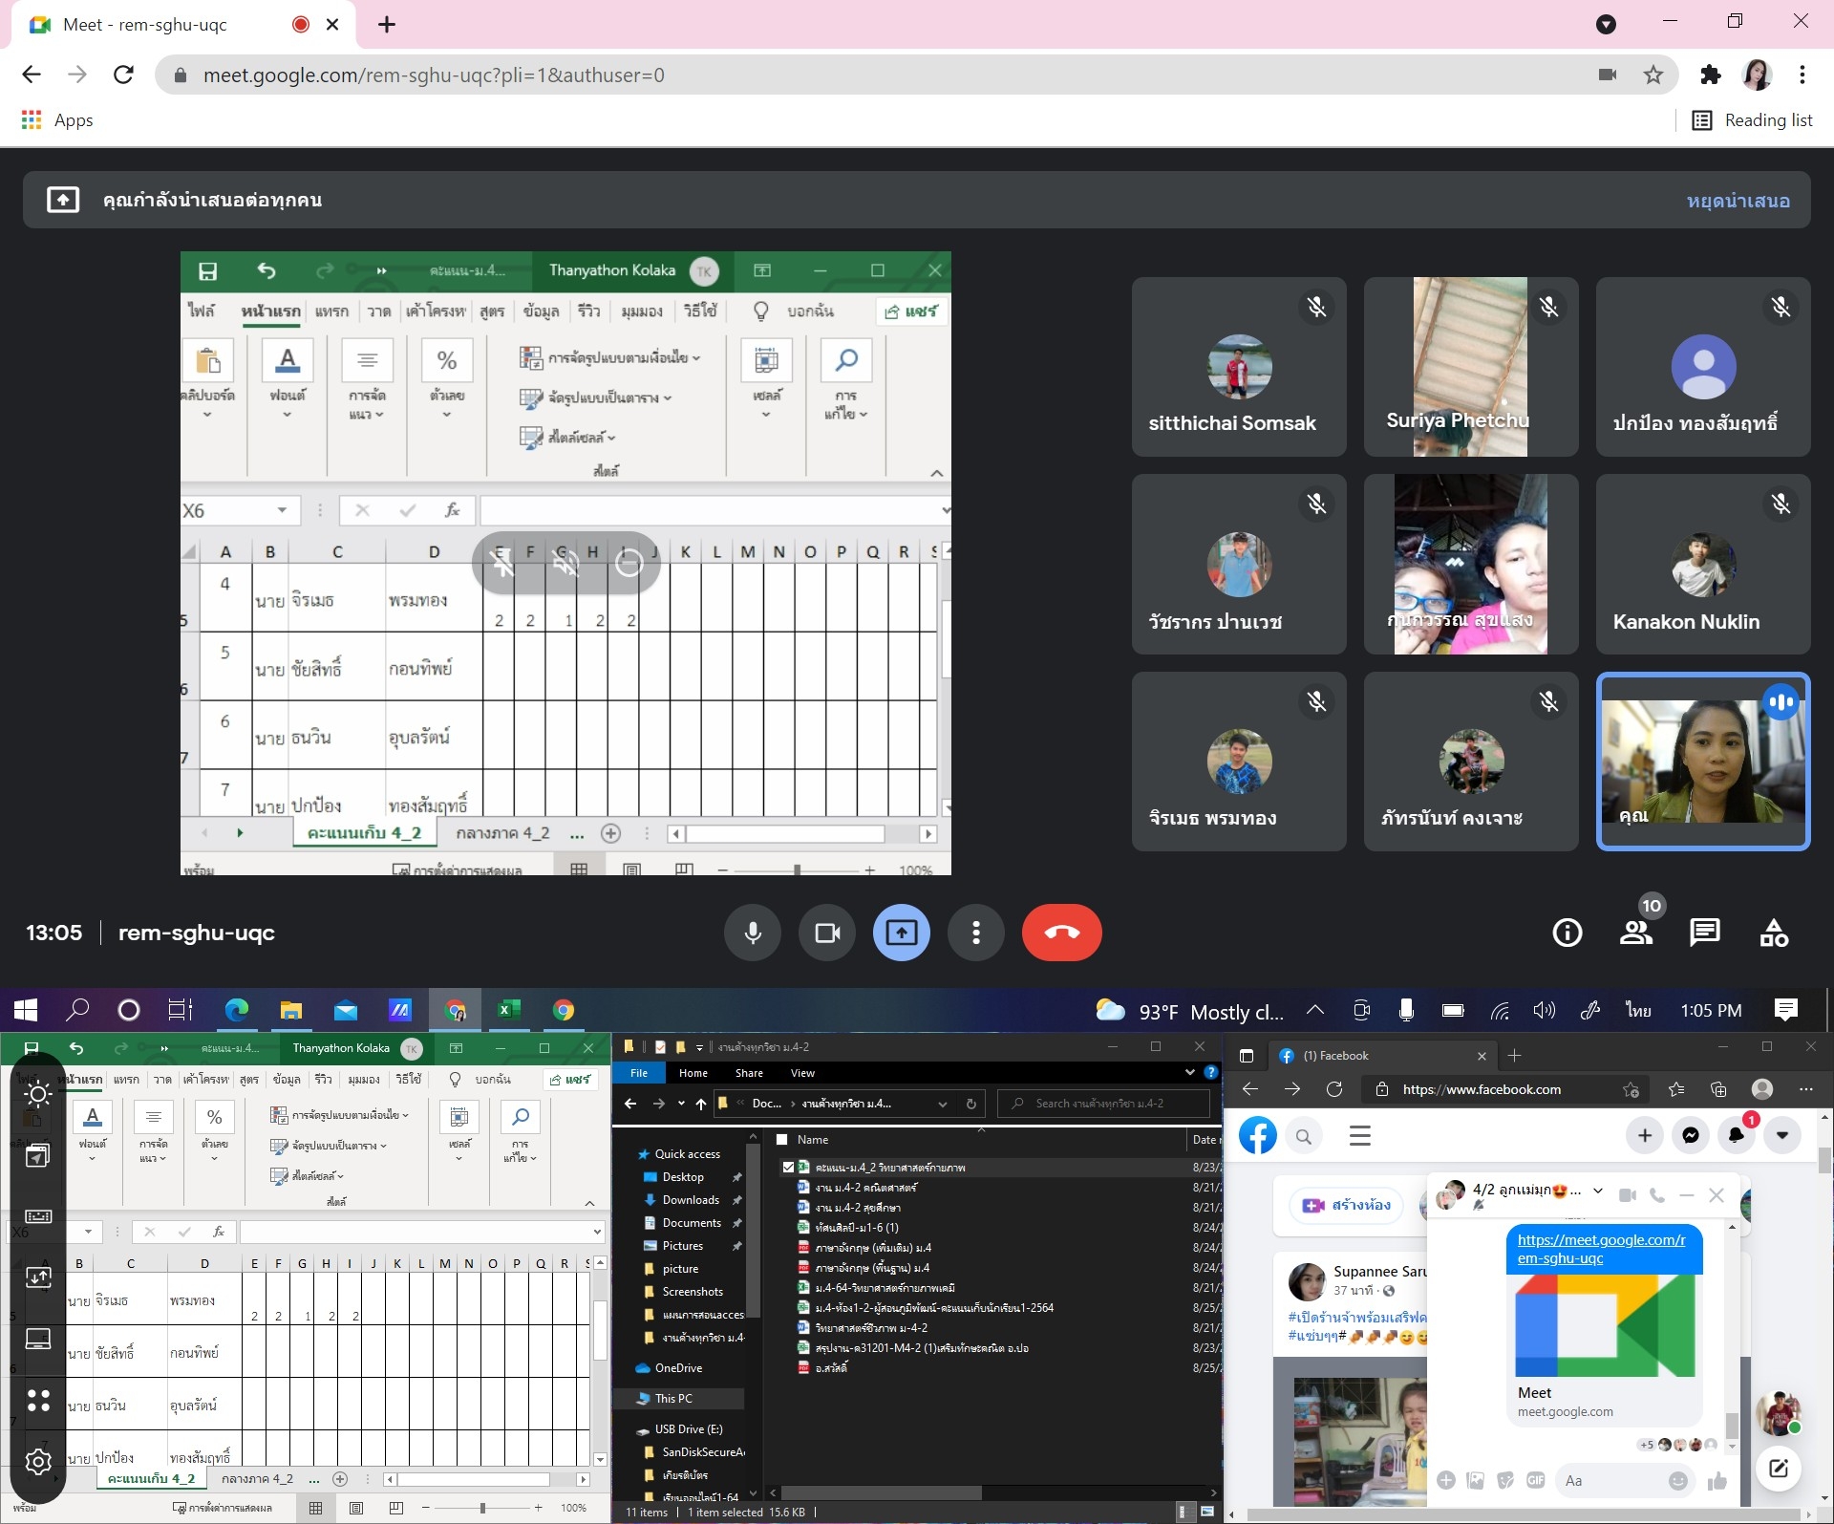Click the meeting details info icon
The width and height of the screenshot is (1834, 1524).
coord(1567,933)
